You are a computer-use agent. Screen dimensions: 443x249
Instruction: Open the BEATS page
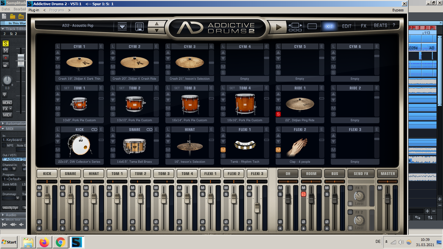tap(380, 26)
